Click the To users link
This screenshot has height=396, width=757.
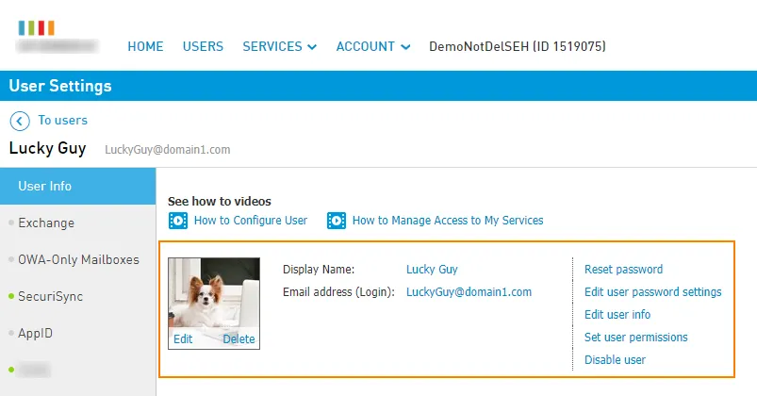63,121
